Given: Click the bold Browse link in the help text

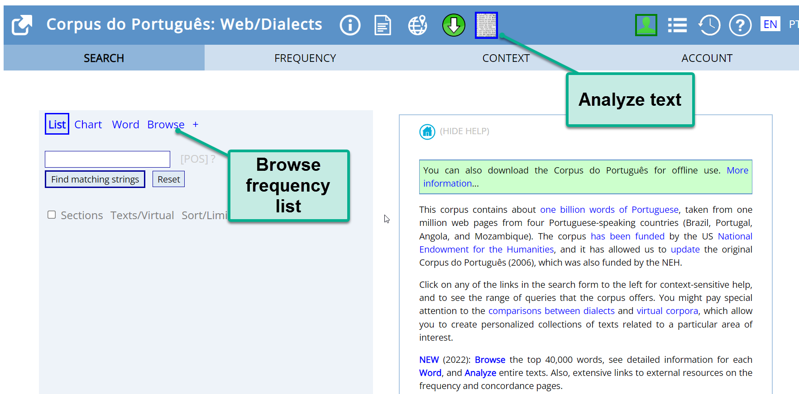Looking at the screenshot, I should click(490, 360).
